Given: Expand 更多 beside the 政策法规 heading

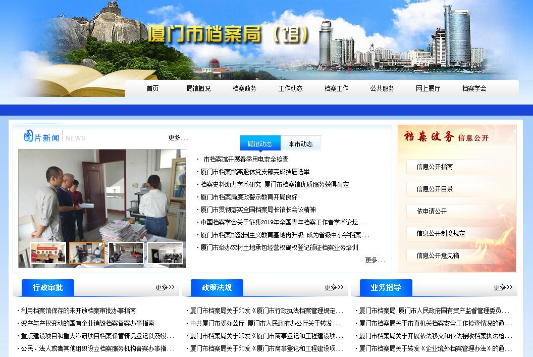Looking at the screenshot, I should coord(334,287).
